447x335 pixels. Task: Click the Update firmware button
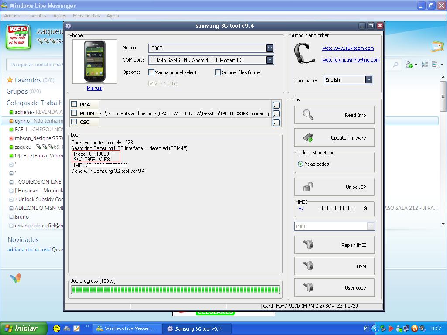(x=334, y=137)
